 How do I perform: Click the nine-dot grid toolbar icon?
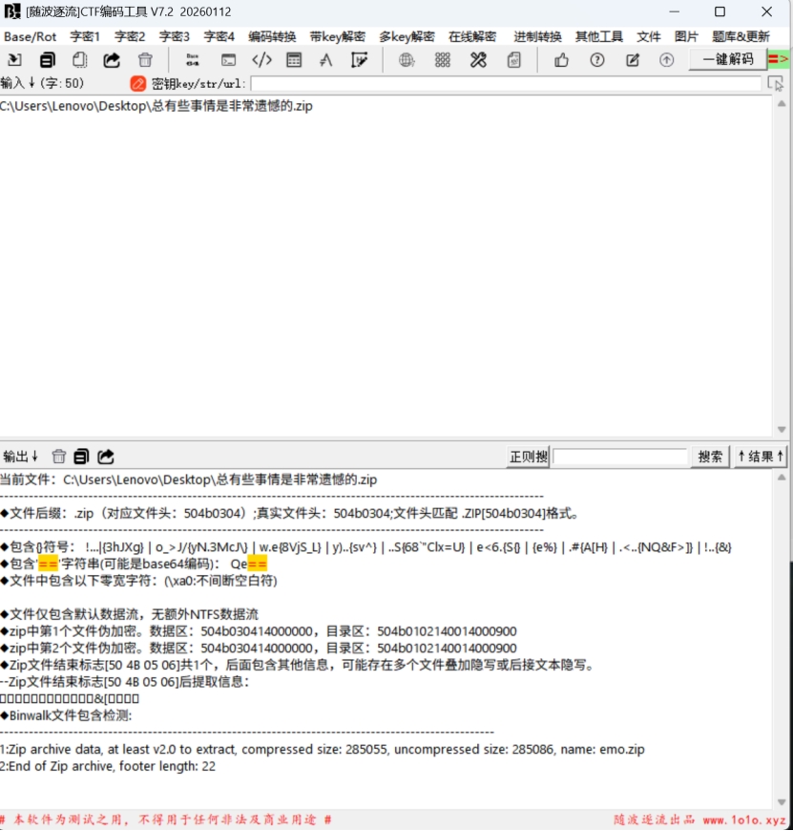pos(443,60)
